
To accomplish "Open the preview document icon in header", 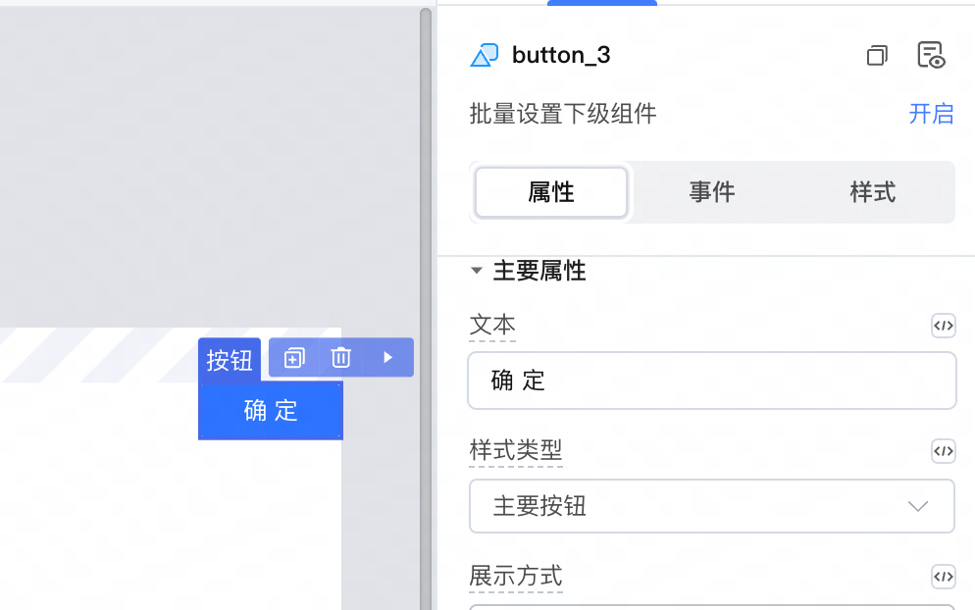I will pyautogui.click(x=931, y=55).
